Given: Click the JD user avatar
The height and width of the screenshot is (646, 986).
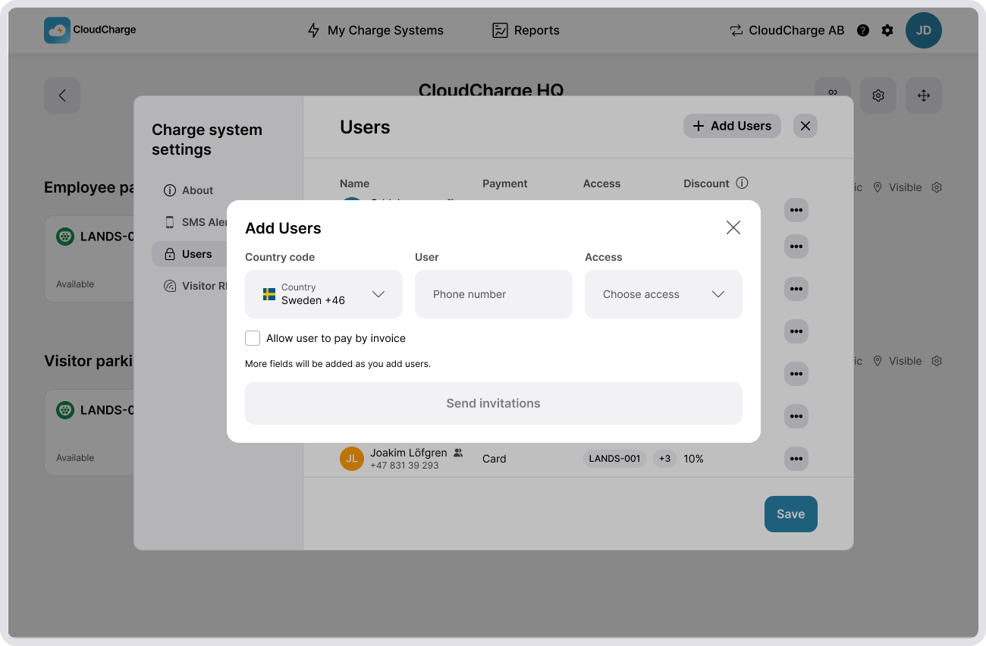Looking at the screenshot, I should click(924, 30).
